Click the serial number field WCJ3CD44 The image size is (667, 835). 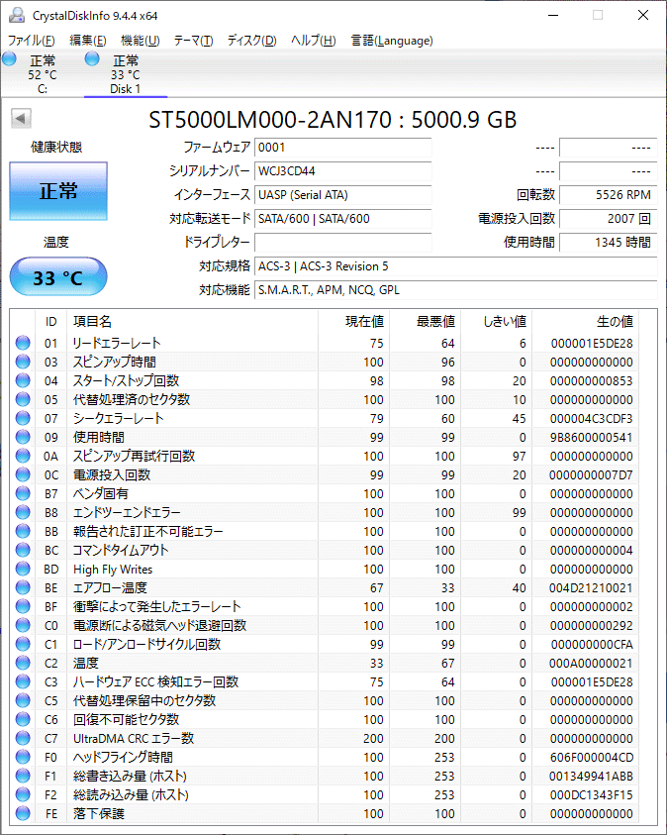[342, 171]
